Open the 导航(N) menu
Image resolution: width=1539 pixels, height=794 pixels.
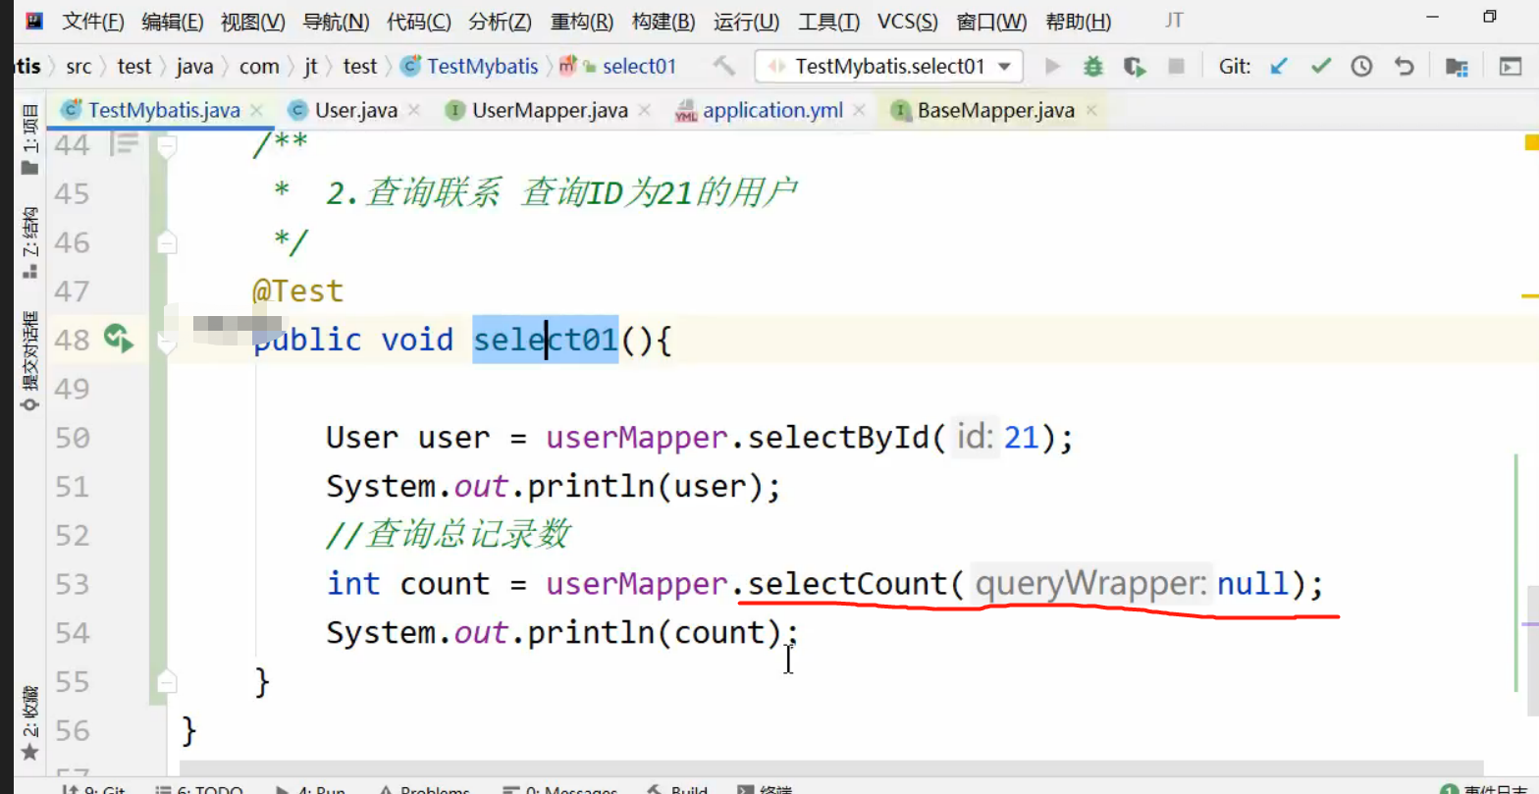(336, 21)
